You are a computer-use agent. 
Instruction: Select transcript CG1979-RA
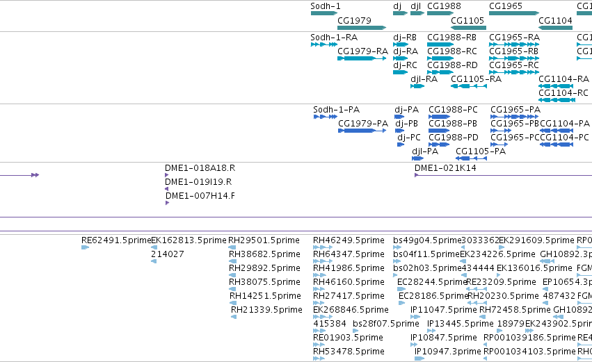[362, 58]
